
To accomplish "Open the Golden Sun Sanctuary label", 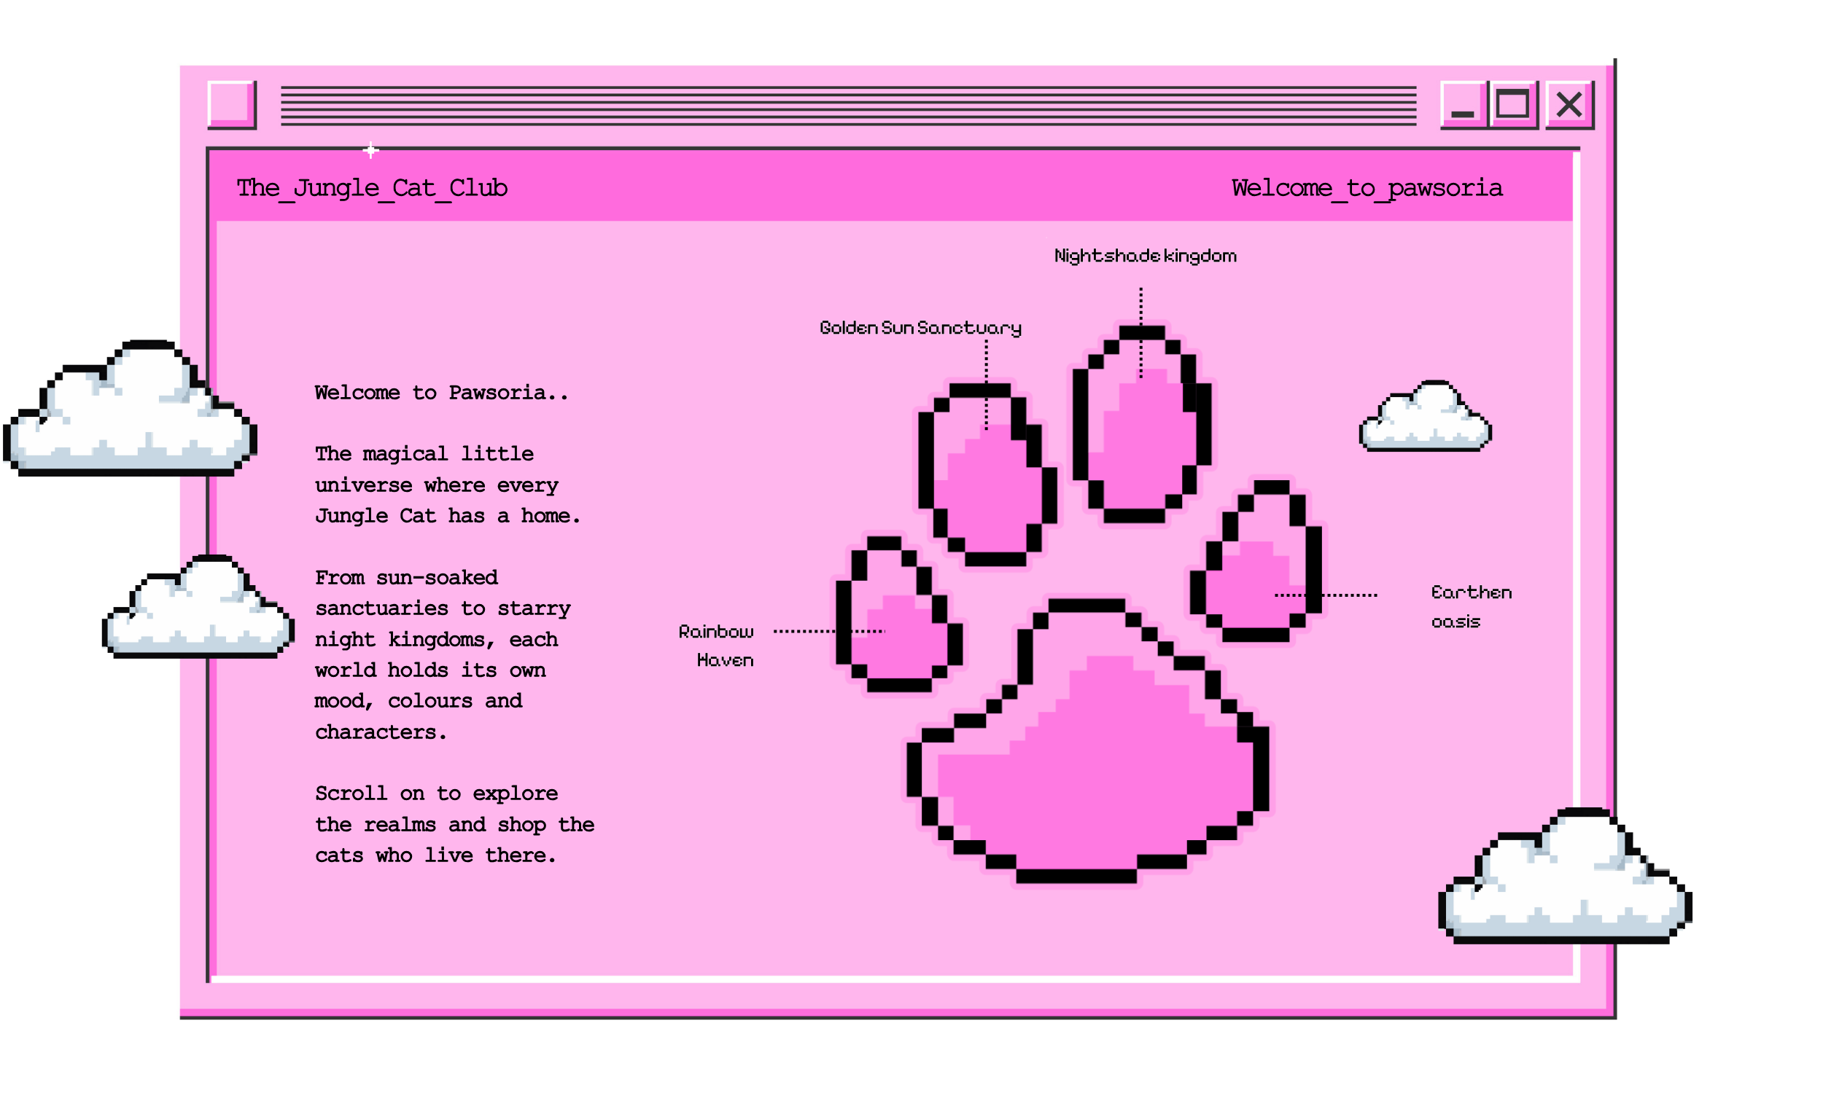I will [920, 328].
